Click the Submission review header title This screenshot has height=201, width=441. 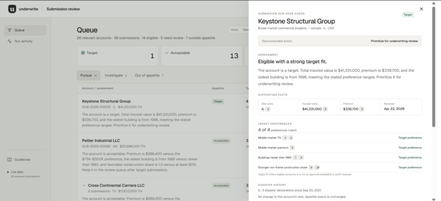[x=63, y=9]
